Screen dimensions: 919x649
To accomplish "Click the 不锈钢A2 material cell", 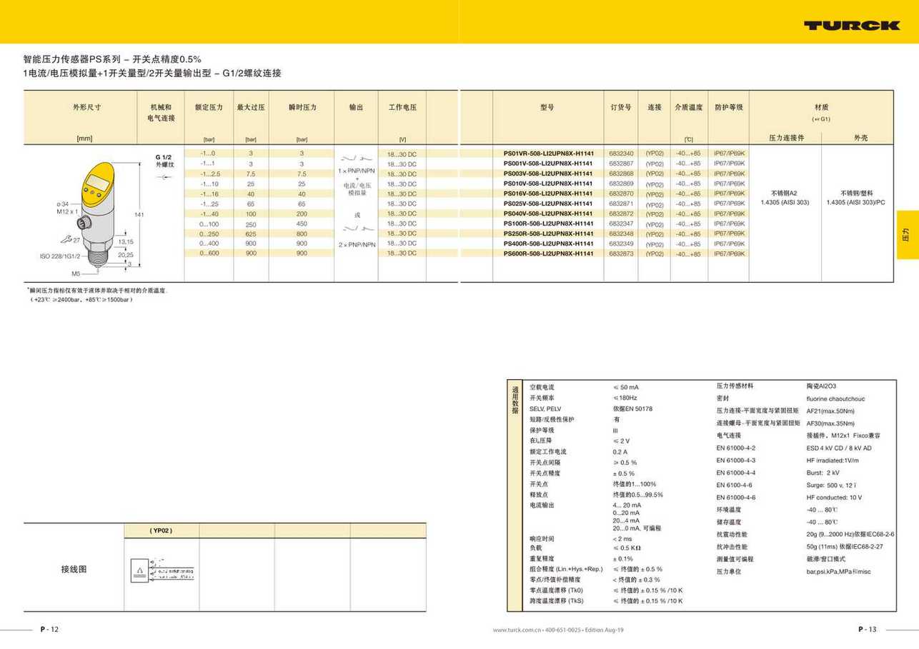I will pos(785,193).
